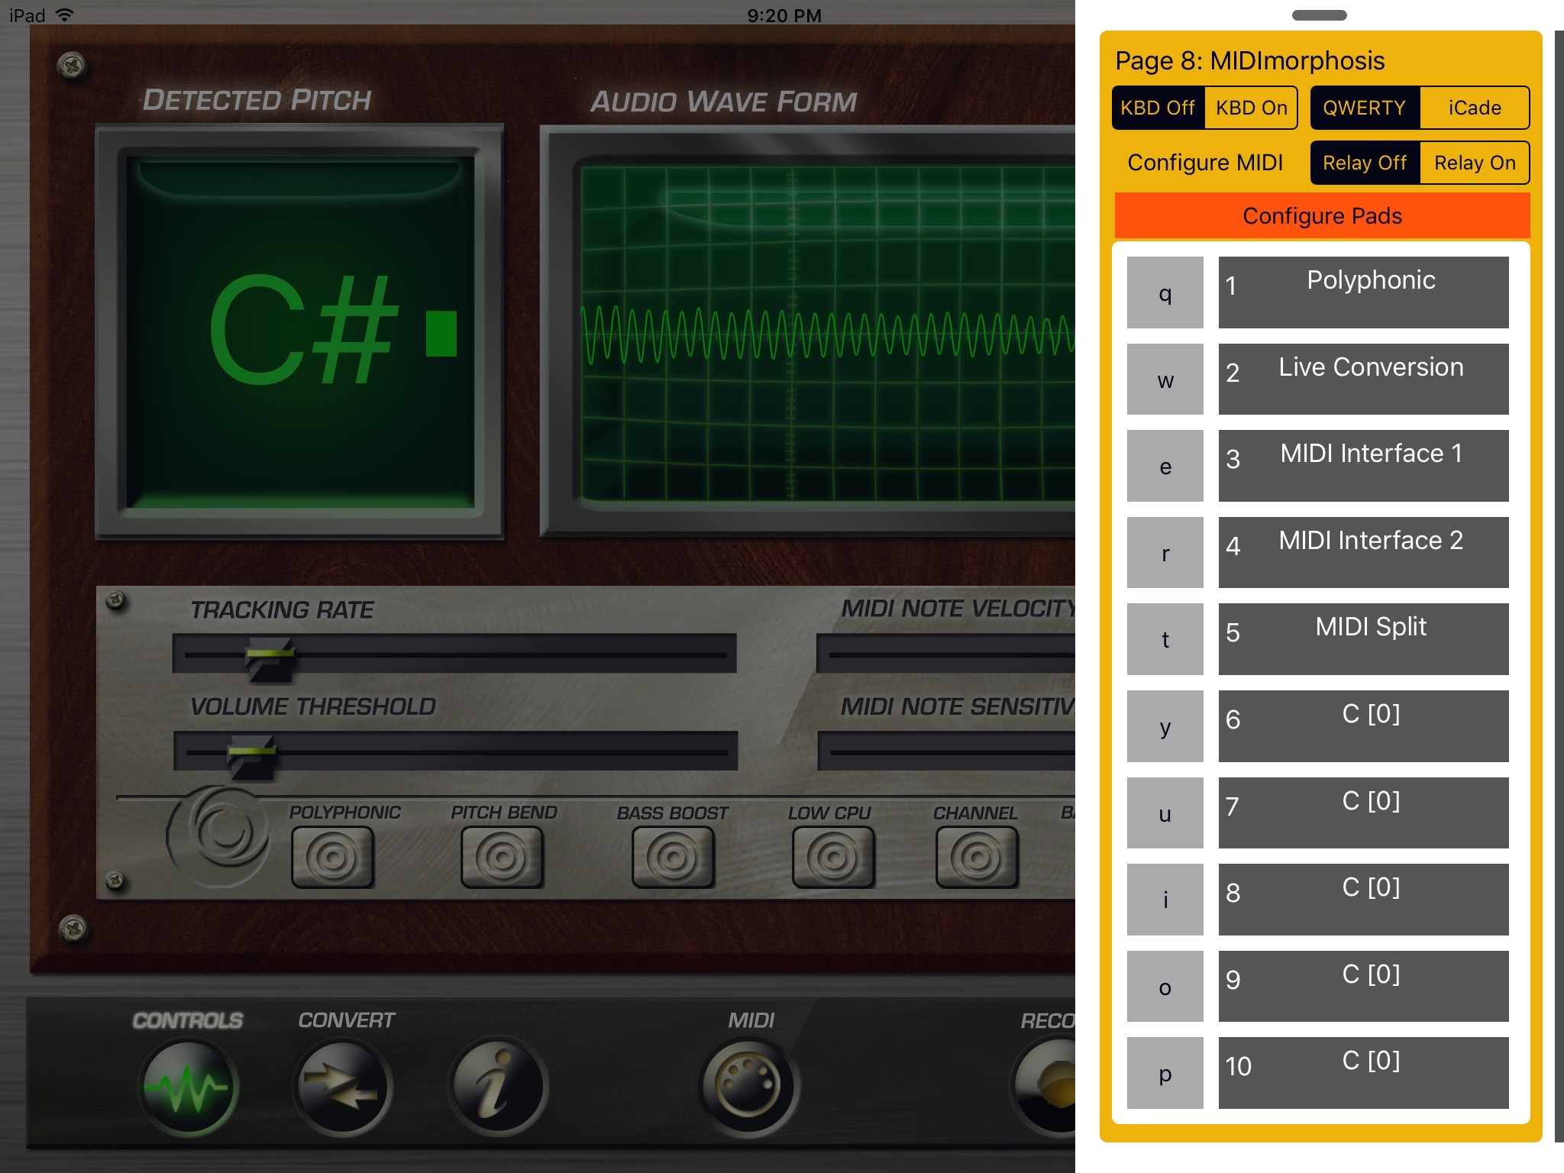Image resolution: width=1564 pixels, height=1173 pixels.
Task: Tap pad 4 MIDI Interface 2
Action: tap(1363, 553)
